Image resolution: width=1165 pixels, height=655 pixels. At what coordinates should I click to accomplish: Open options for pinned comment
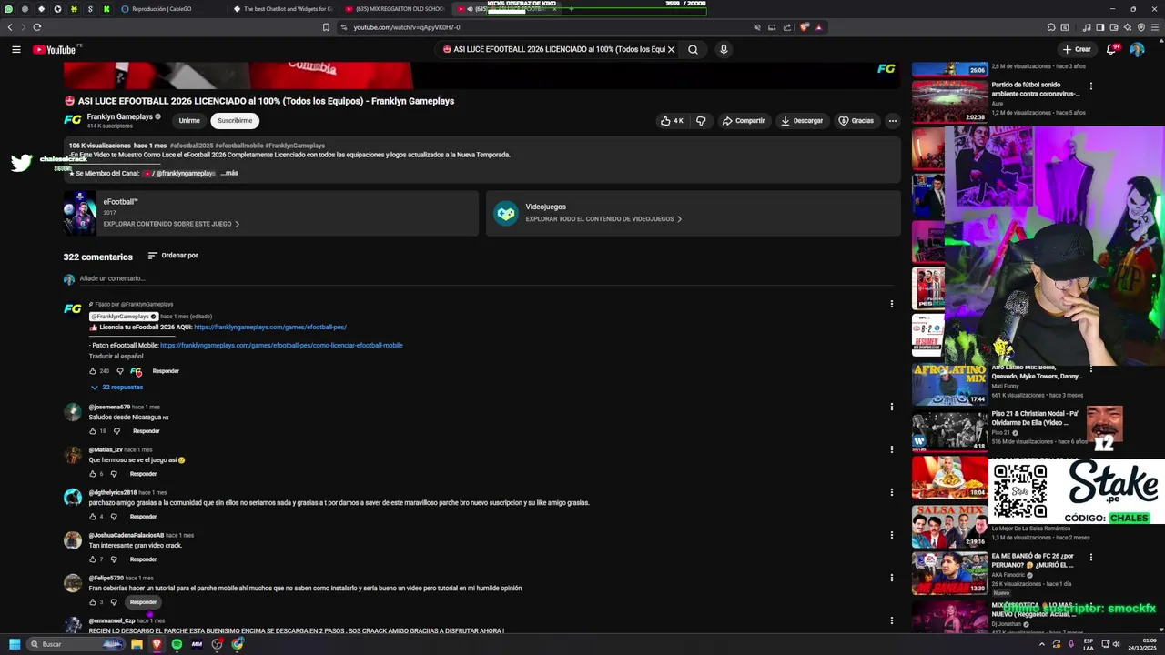892,304
